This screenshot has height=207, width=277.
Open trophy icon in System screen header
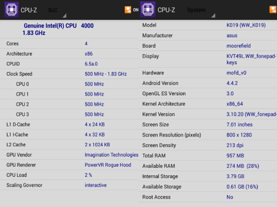pos(273,10)
